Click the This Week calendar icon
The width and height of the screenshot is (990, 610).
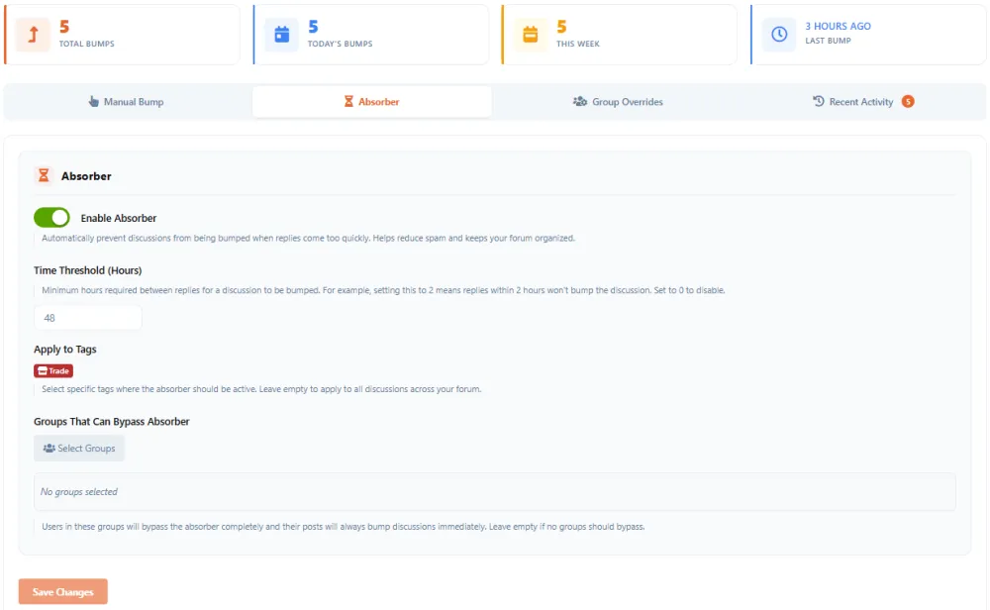click(531, 34)
